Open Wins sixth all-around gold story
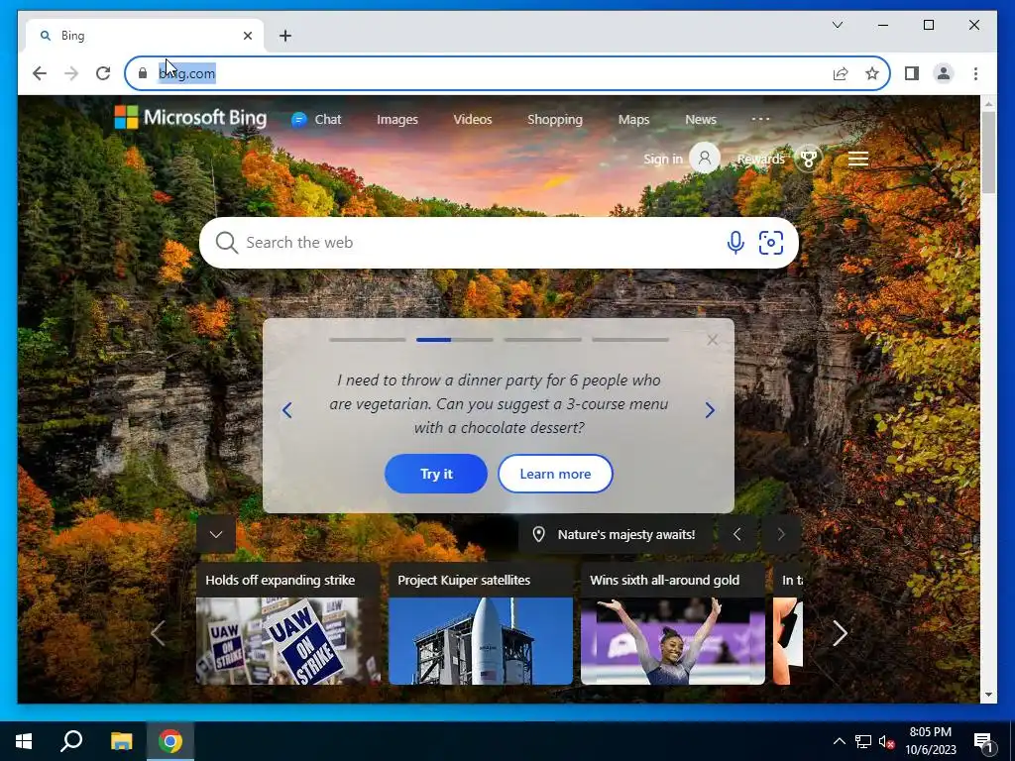 coord(673,623)
